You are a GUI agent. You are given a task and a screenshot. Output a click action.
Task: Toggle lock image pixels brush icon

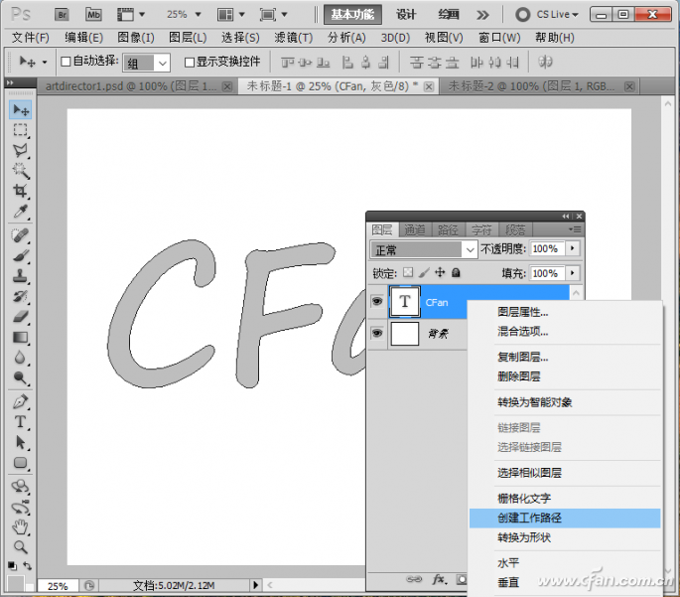click(424, 272)
